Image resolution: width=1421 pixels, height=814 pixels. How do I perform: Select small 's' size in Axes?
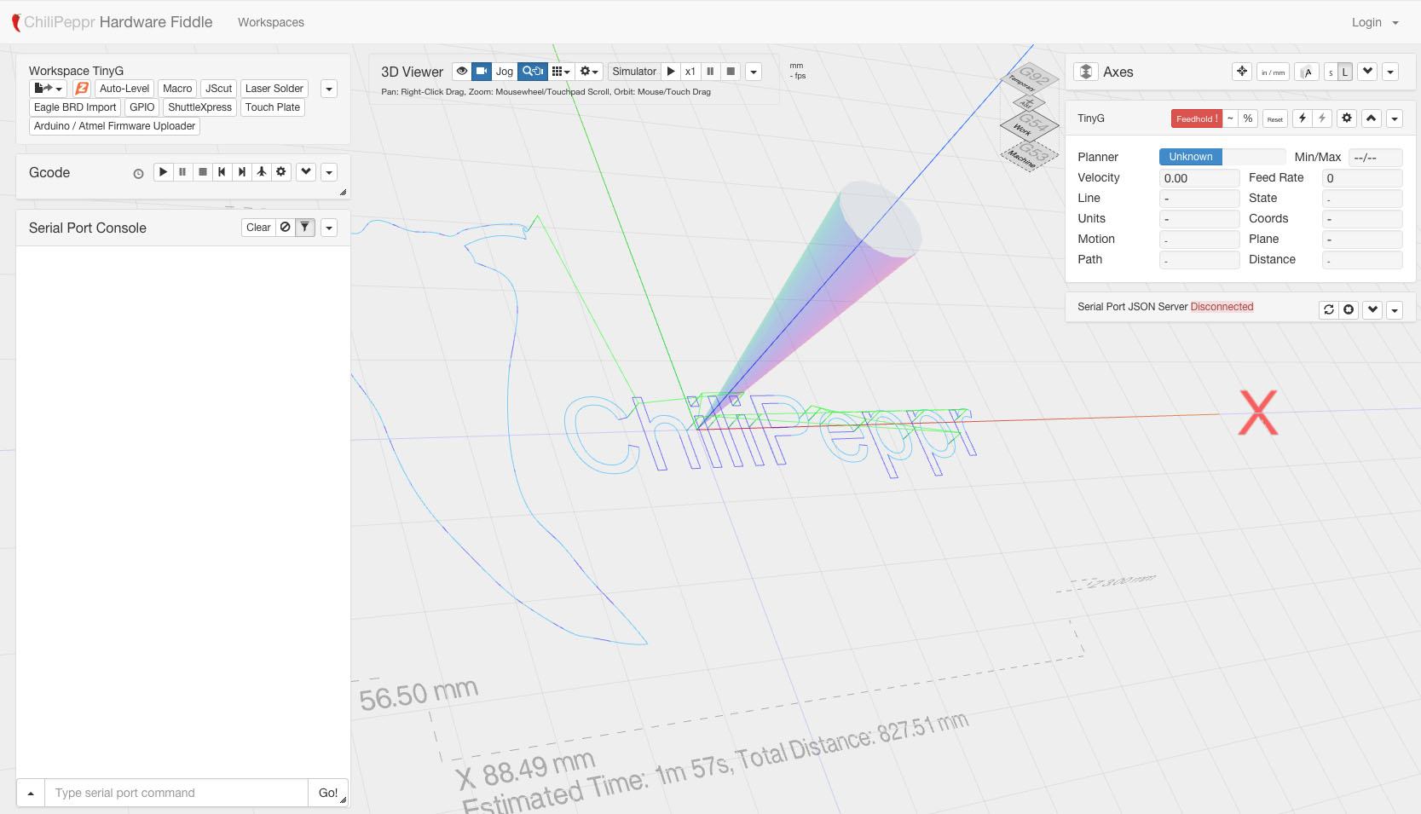tap(1331, 72)
